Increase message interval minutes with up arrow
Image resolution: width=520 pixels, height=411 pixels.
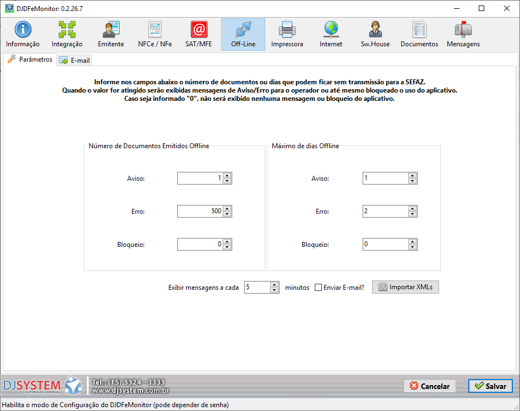click(274, 284)
